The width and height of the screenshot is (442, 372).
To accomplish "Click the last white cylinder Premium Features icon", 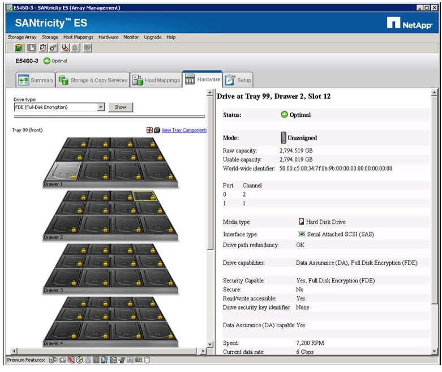I will [x=147, y=360].
